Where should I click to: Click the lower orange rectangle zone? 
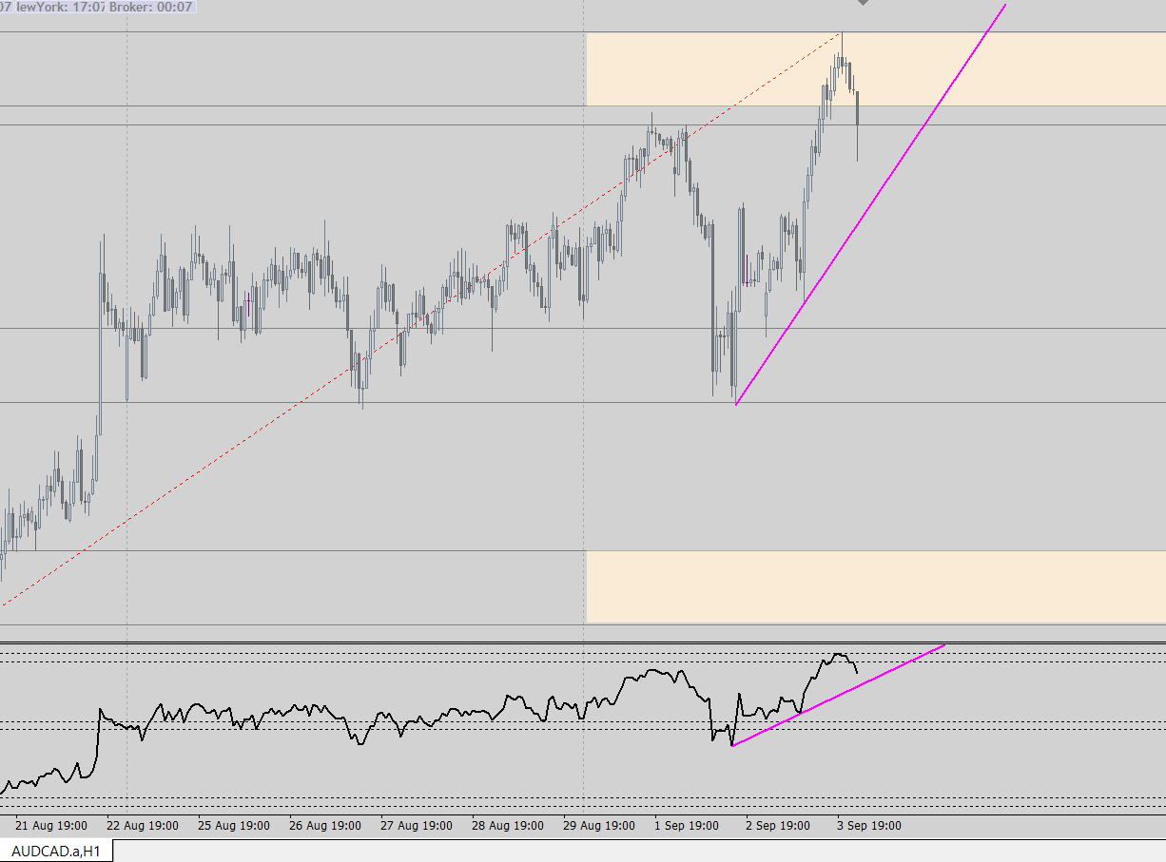point(876,586)
